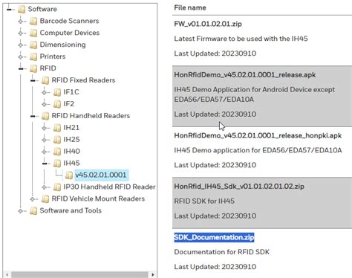Collapse the IH45 tree node

(45, 164)
